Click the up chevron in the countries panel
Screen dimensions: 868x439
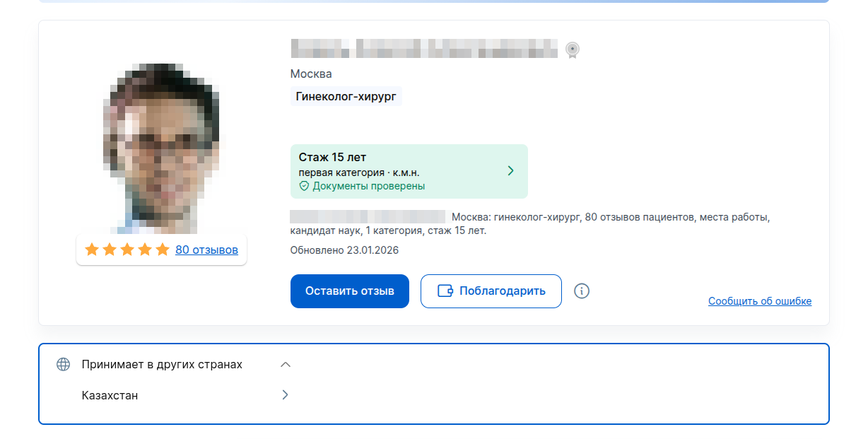tap(286, 365)
